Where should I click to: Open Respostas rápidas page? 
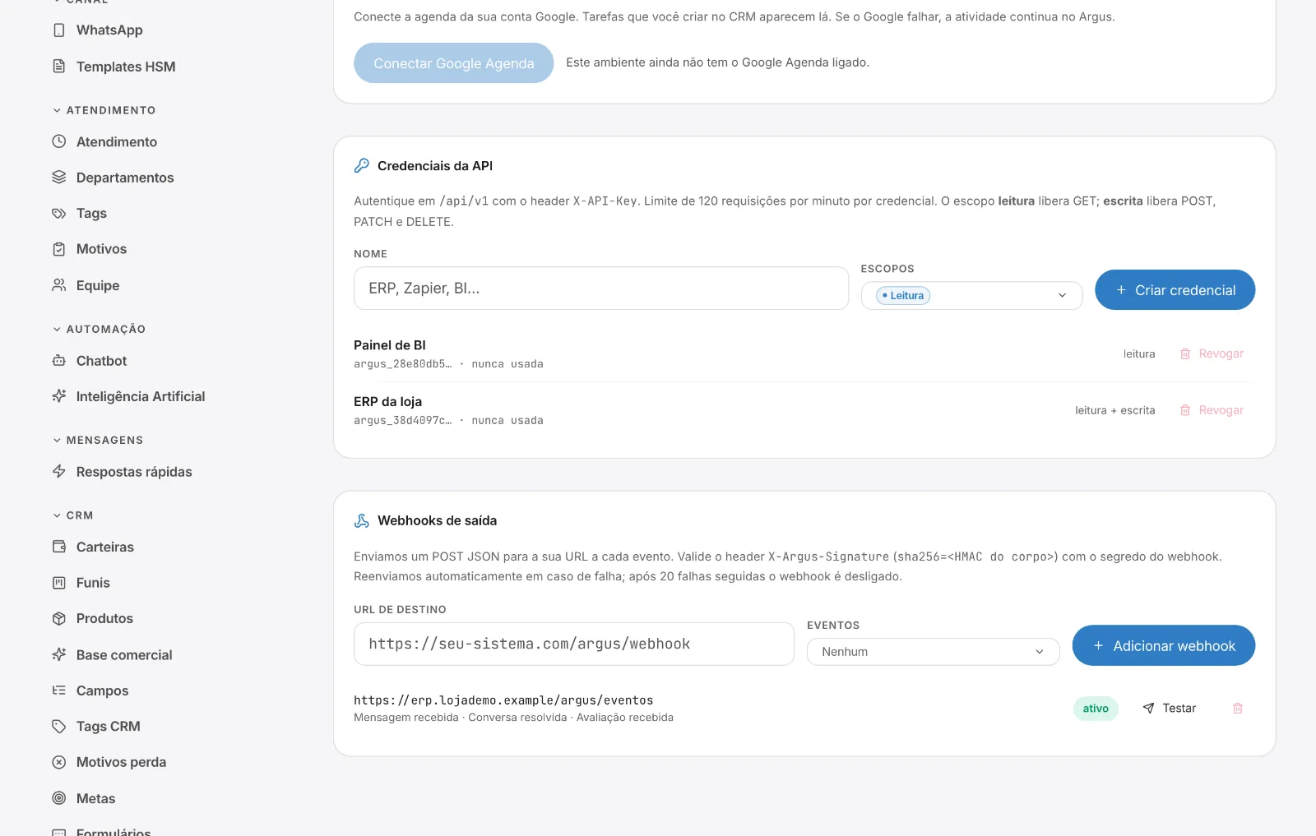point(134,472)
